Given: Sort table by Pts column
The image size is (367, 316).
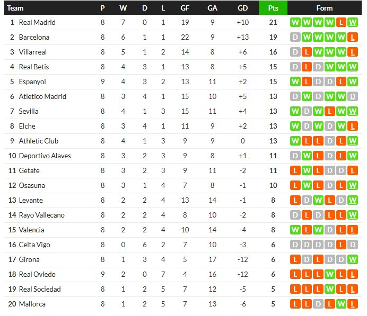Looking at the screenshot, I should [x=273, y=8].
